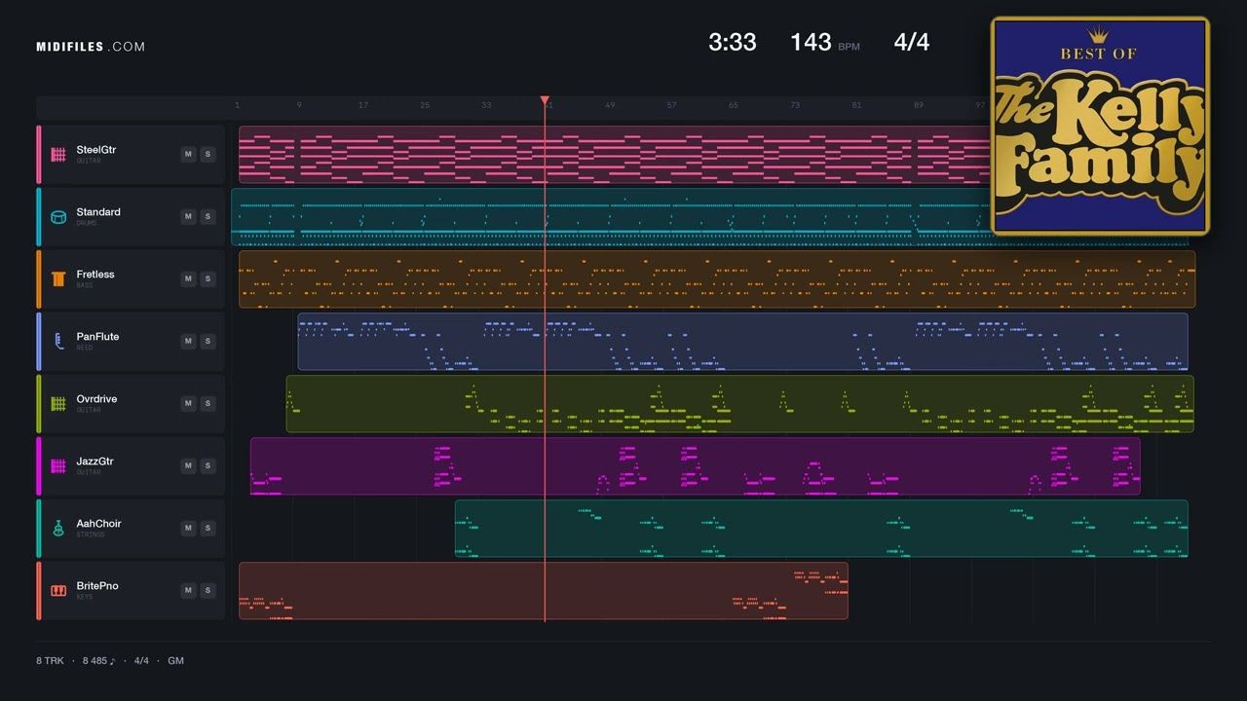Click the 3:33 song duration
Viewport: 1247px width, 701px height.
tap(733, 42)
